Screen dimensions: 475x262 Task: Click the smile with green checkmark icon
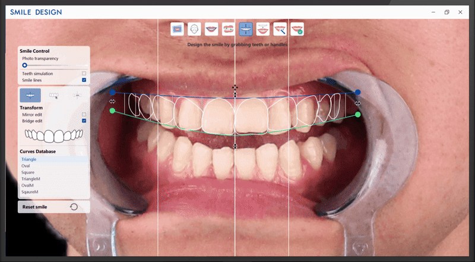297,29
